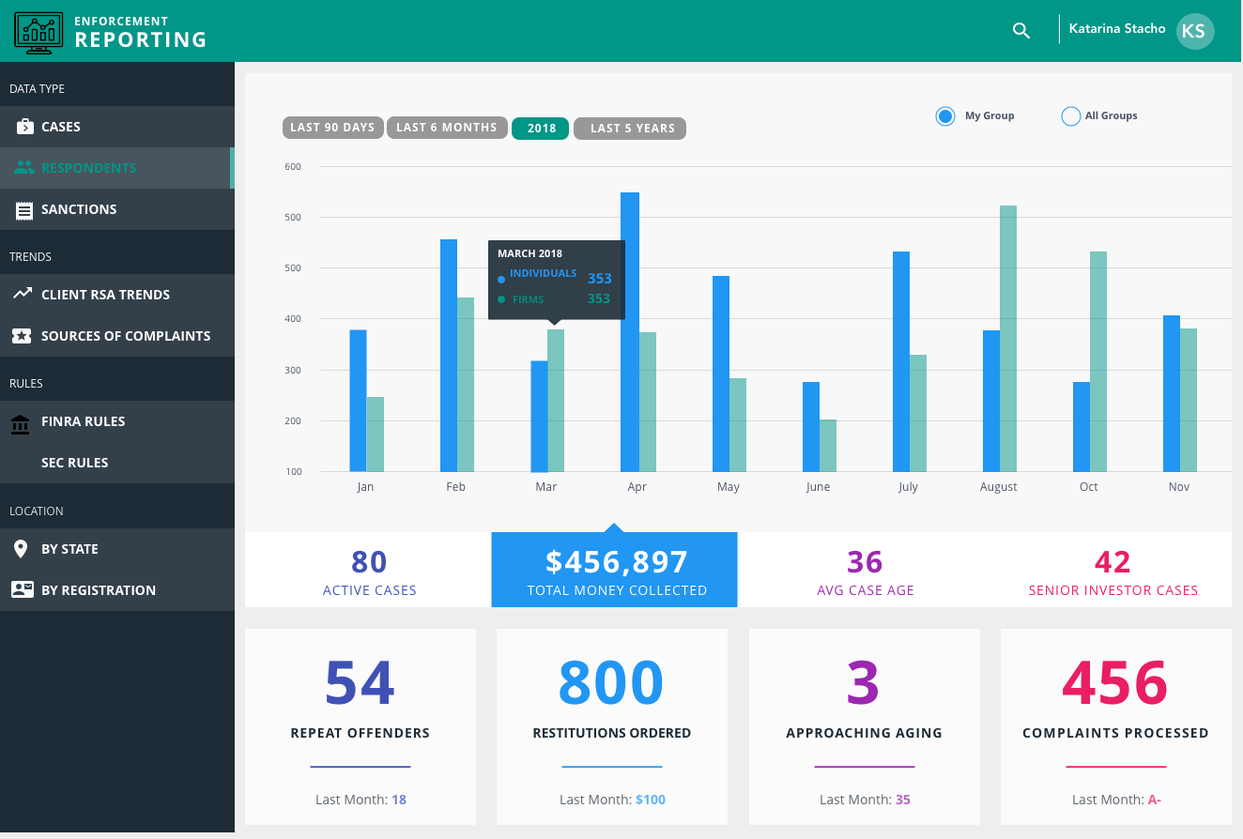Click the August firms bar in chart
The height and width of the screenshot is (839, 1243).
[1008, 339]
